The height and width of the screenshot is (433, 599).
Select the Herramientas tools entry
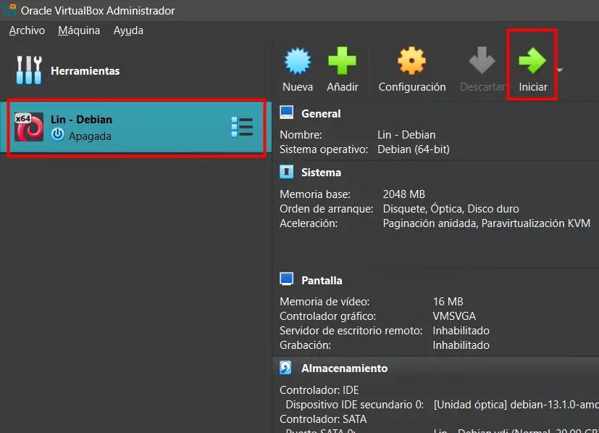click(85, 71)
